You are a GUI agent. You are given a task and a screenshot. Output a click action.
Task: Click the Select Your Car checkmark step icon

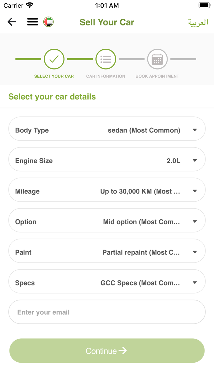54,59
